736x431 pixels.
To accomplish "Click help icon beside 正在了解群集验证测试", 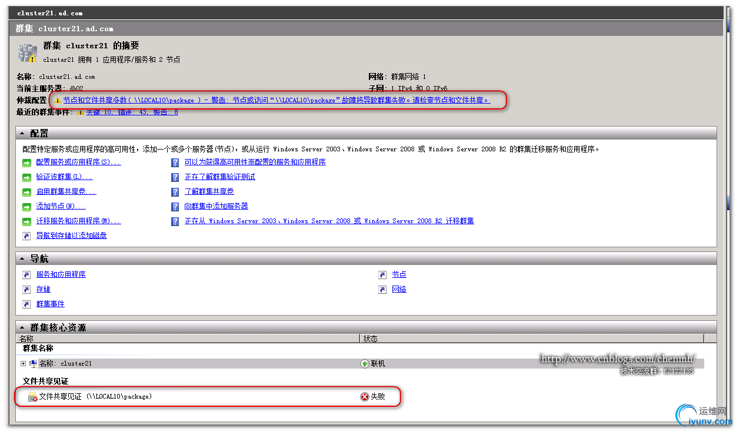I will coord(175,177).
